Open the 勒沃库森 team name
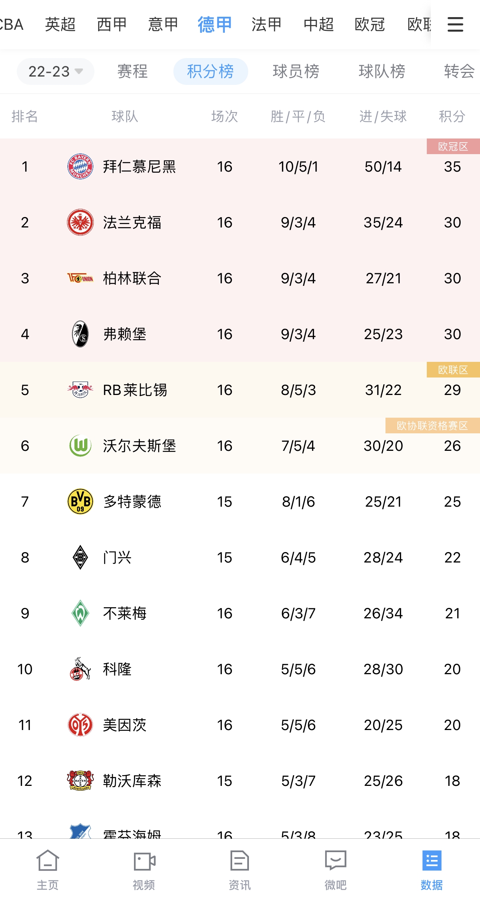Image resolution: width=480 pixels, height=905 pixels. point(132,781)
